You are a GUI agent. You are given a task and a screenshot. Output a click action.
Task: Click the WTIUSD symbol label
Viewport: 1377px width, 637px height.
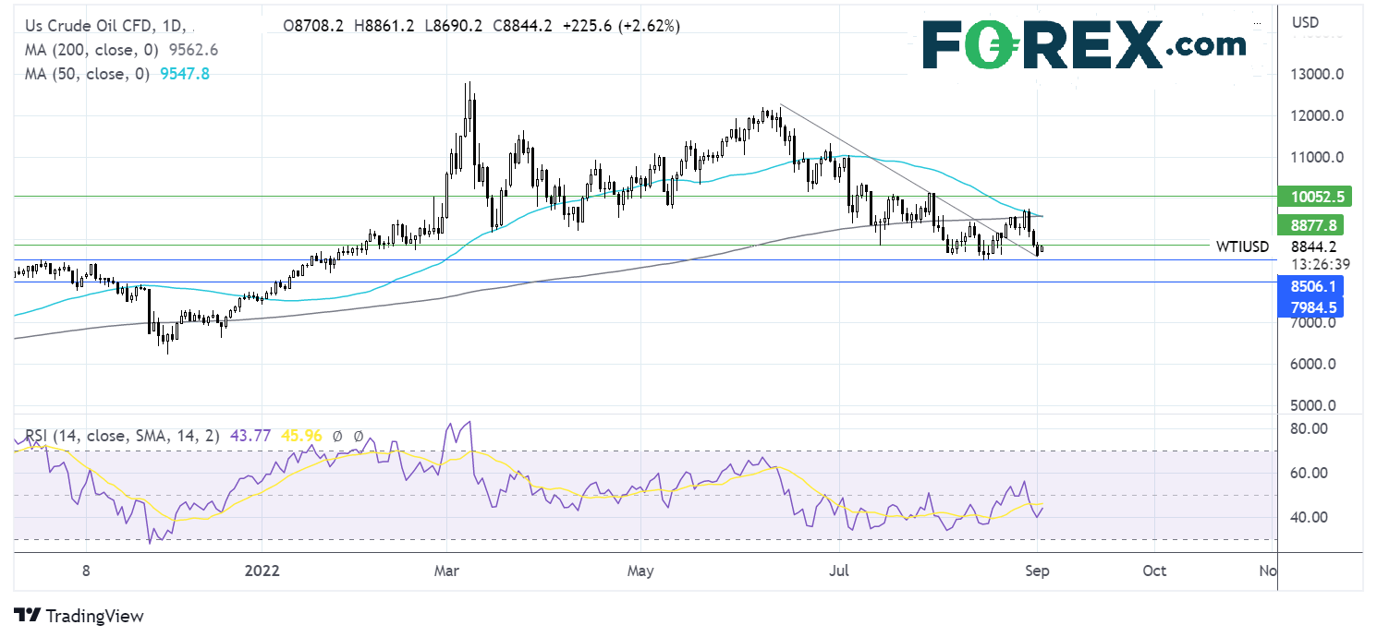pos(1243,246)
